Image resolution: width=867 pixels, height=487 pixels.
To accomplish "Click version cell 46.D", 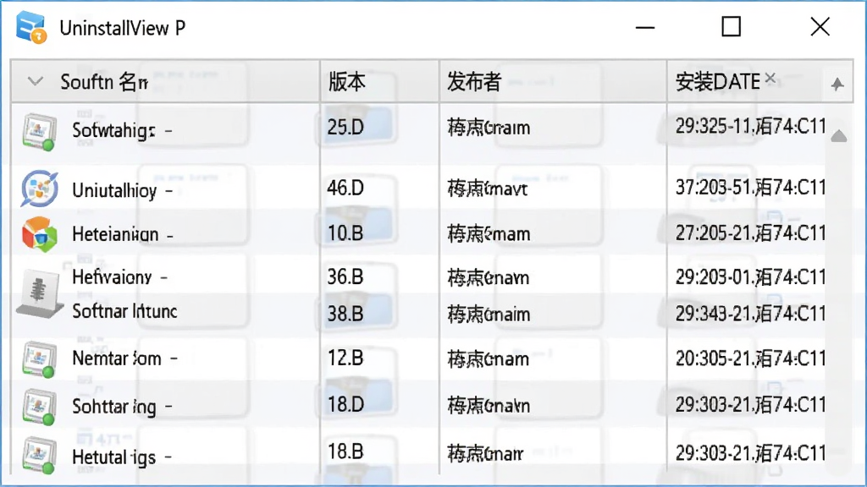I will tap(345, 189).
